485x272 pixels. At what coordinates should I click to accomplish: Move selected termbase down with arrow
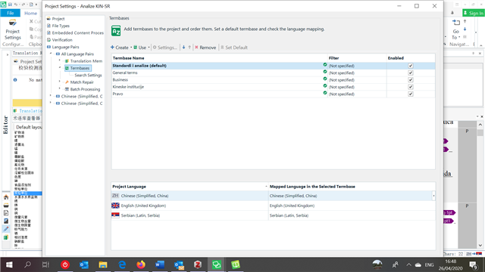tap(183, 48)
